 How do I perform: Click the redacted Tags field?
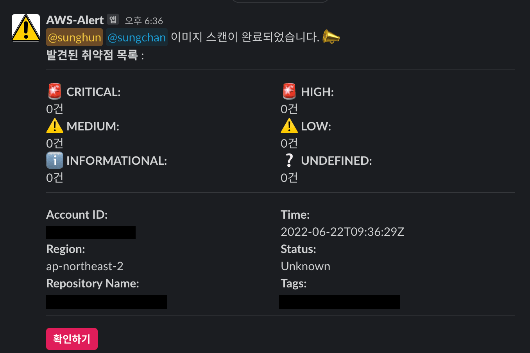(339, 301)
